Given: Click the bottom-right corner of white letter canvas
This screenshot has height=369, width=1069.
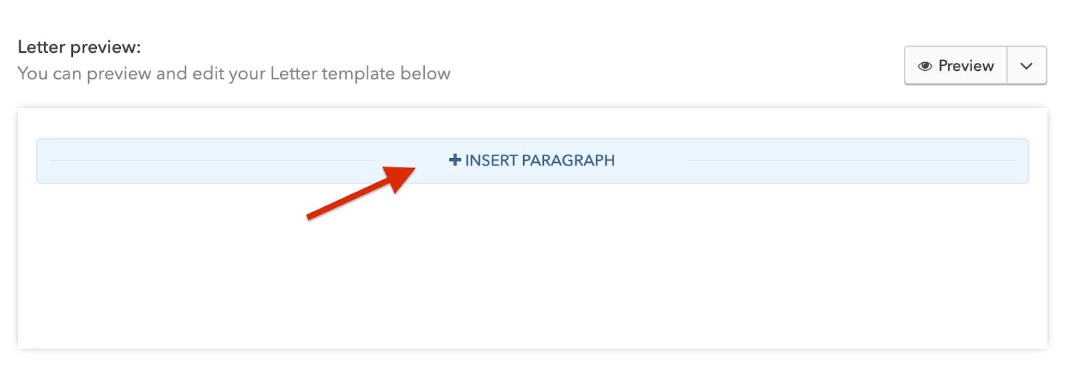Looking at the screenshot, I should (x=1039, y=340).
